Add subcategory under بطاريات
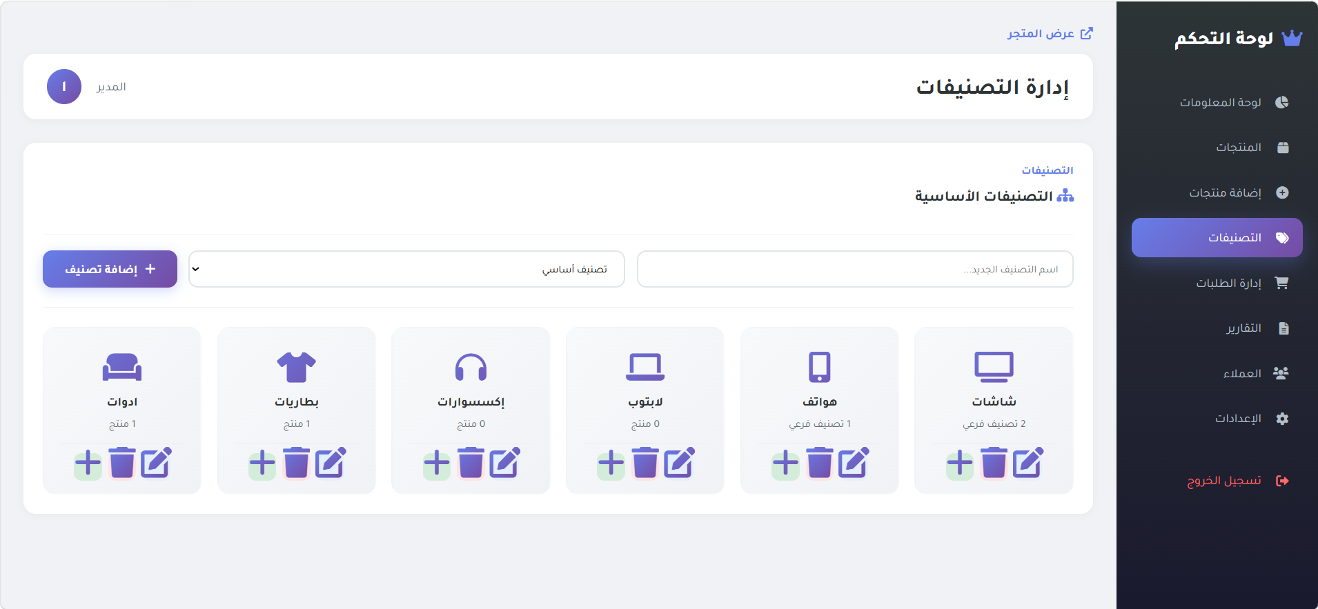This screenshot has height=609, width=1318. tap(262, 463)
